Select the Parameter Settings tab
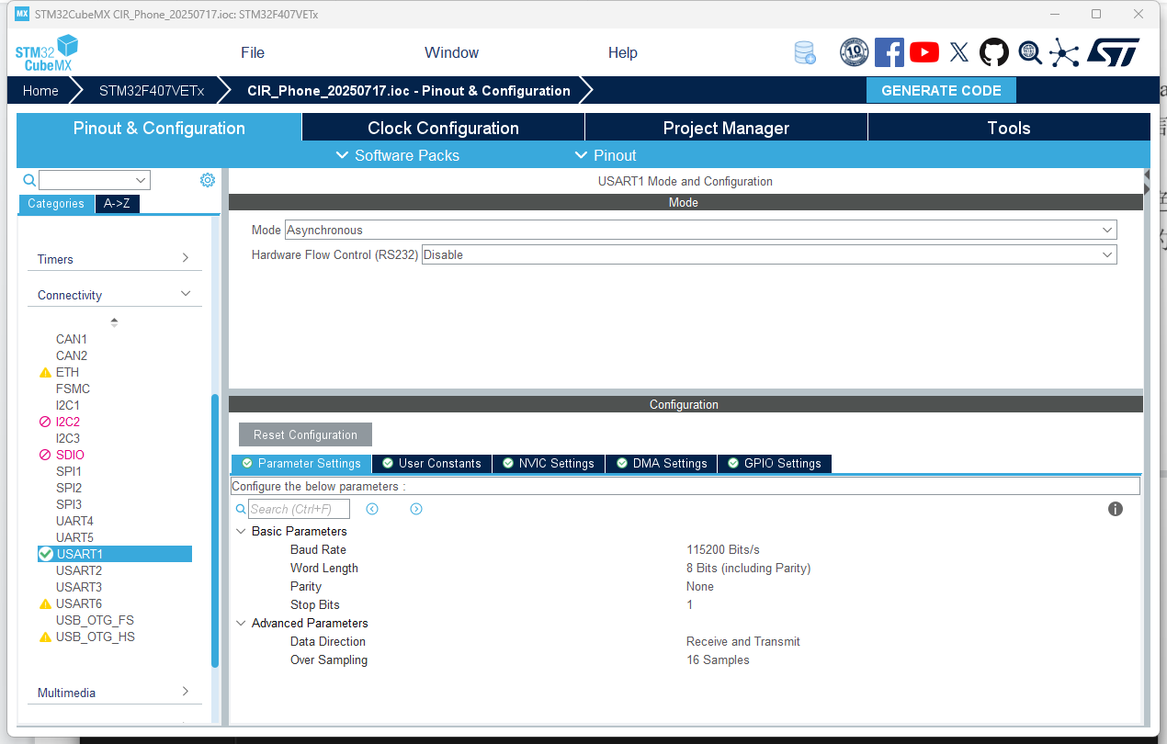Viewport: 1167px width, 744px height. (x=301, y=464)
